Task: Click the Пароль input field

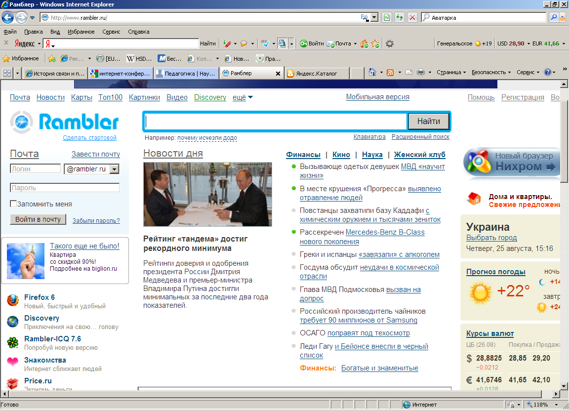Action: [65, 188]
